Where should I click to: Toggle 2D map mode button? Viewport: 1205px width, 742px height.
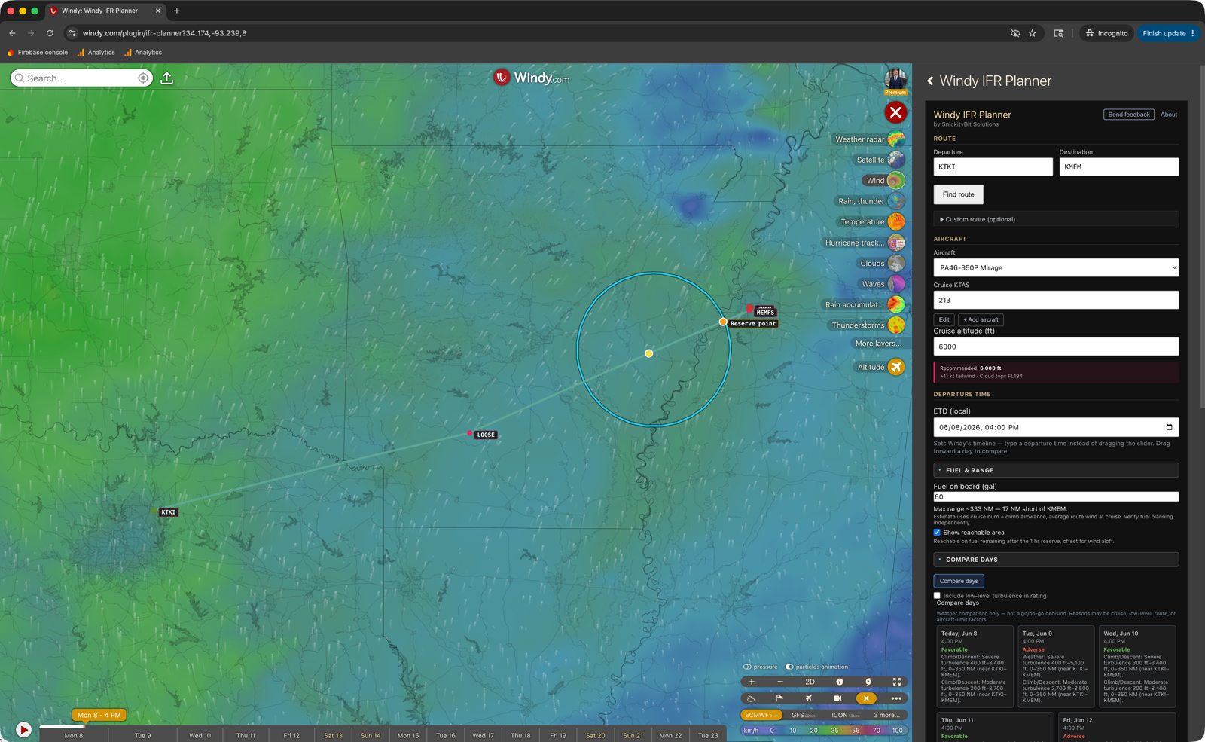810,682
